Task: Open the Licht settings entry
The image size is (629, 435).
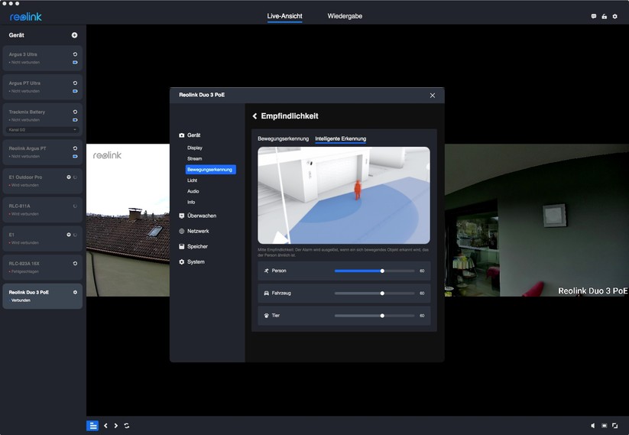Action: [x=192, y=180]
